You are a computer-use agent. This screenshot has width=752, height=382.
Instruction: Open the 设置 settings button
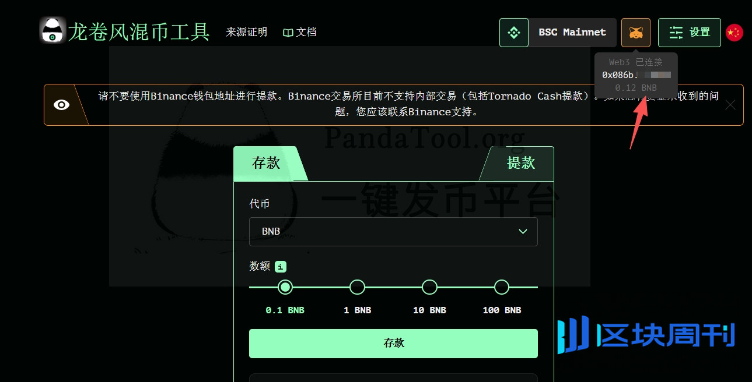click(x=689, y=33)
